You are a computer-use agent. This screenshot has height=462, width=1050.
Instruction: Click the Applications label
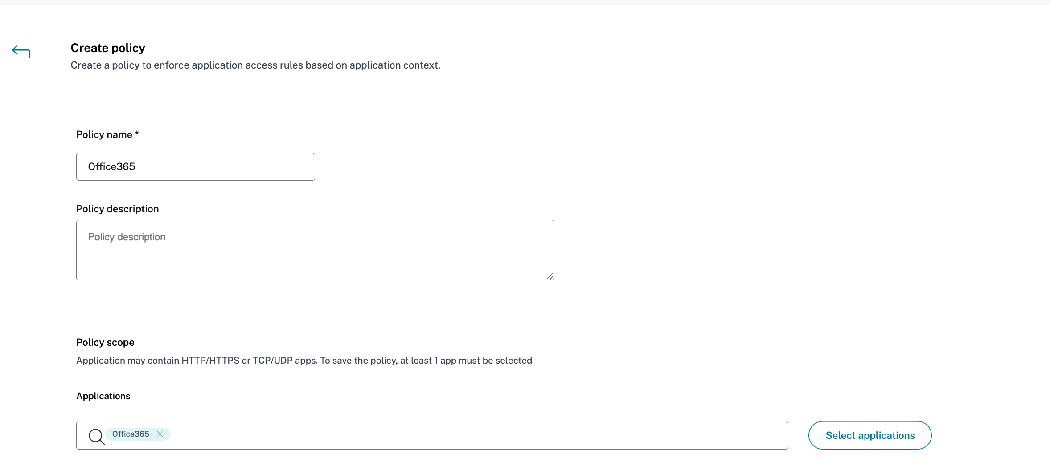103,396
